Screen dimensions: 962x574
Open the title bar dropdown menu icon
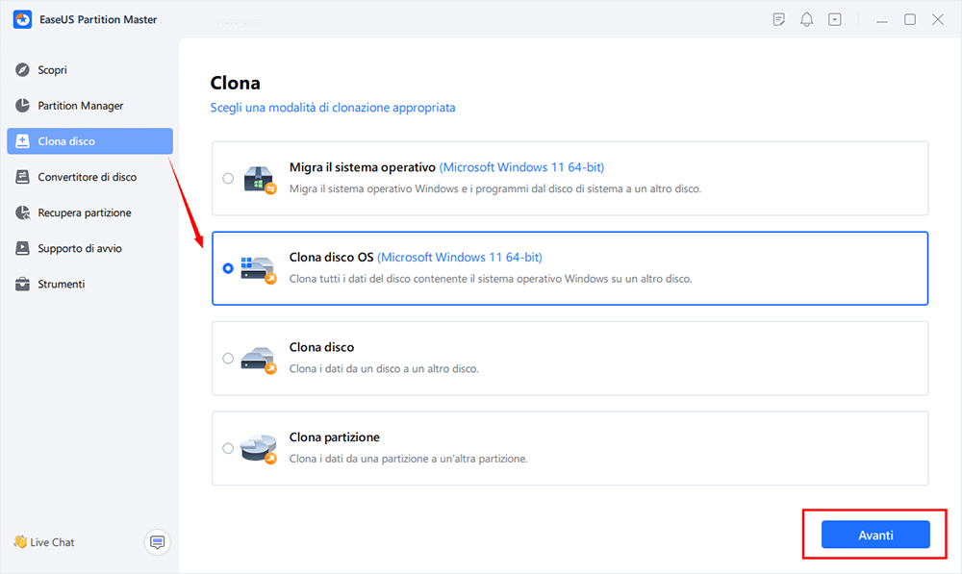coord(835,19)
